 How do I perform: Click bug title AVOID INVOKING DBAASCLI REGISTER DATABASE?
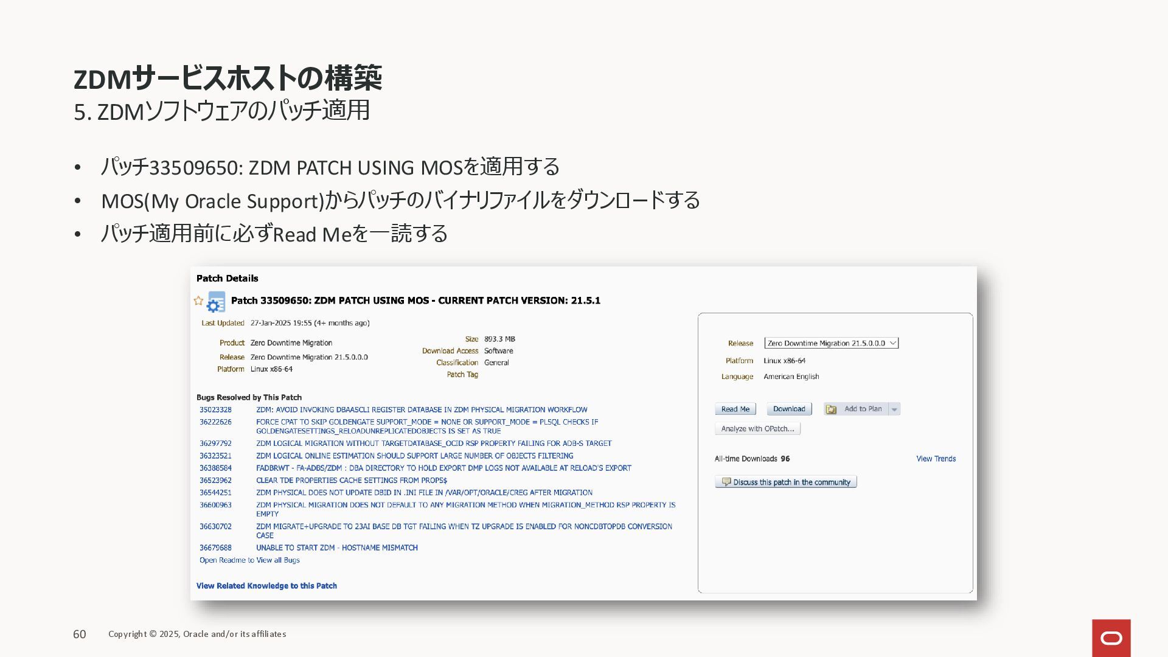[x=422, y=410]
